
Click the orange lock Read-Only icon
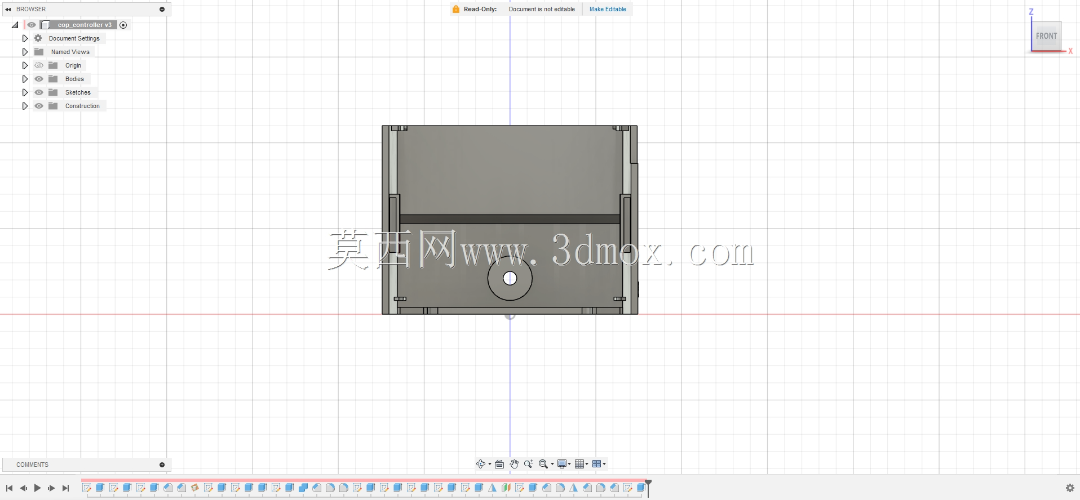click(456, 9)
